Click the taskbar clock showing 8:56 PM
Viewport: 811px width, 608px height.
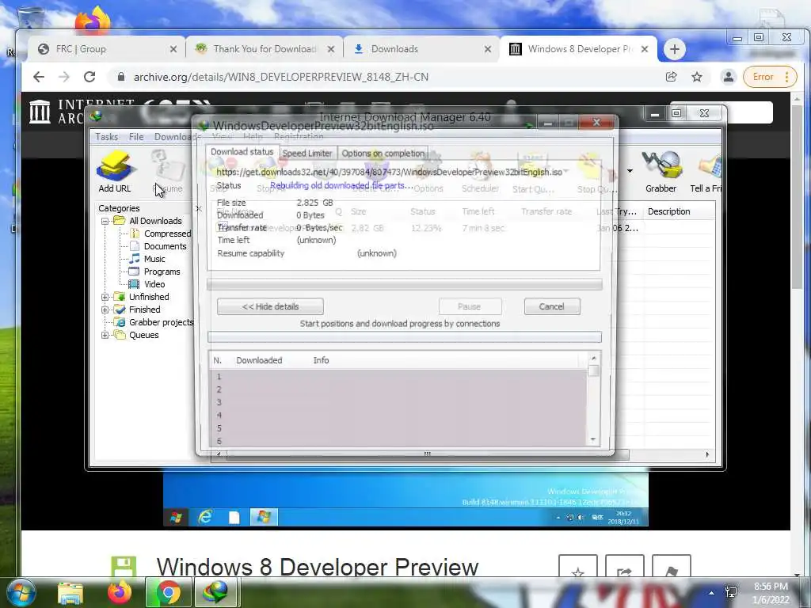coord(771,593)
